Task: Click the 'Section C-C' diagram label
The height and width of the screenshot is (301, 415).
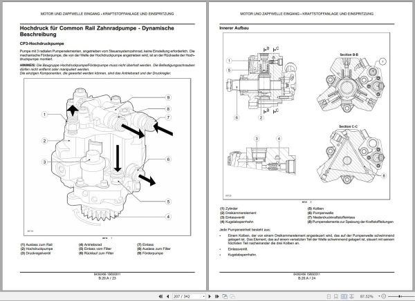Action: 348,126
